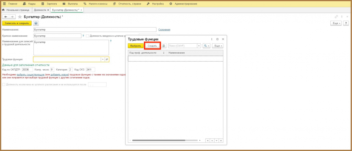This screenshot has height=151, width=352.
Task: Open help with question mark button
Action: (346, 23)
